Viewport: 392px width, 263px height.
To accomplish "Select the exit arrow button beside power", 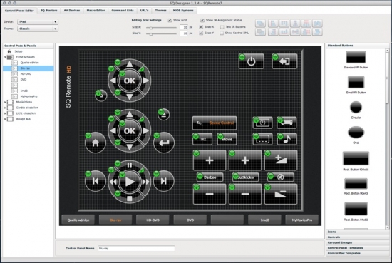I will pyautogui.click(x=284, y=61).
